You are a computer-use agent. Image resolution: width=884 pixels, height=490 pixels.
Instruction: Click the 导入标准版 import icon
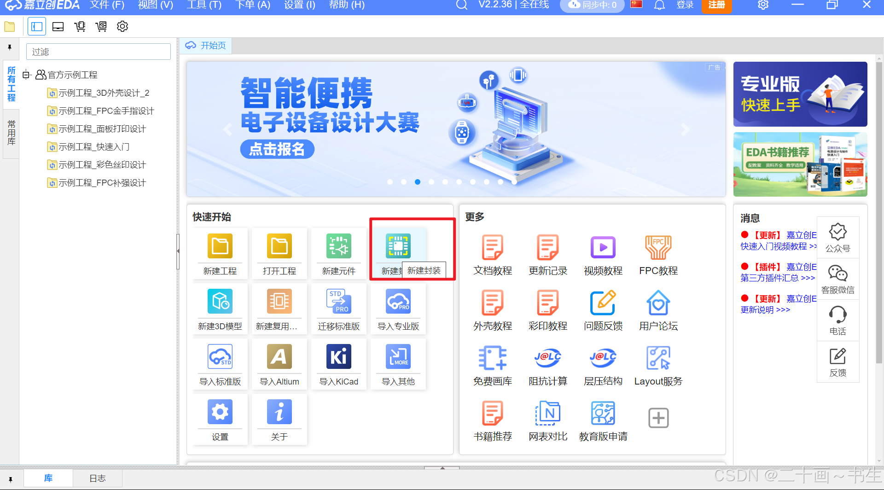pyautogui.click(x=220, y=357)
